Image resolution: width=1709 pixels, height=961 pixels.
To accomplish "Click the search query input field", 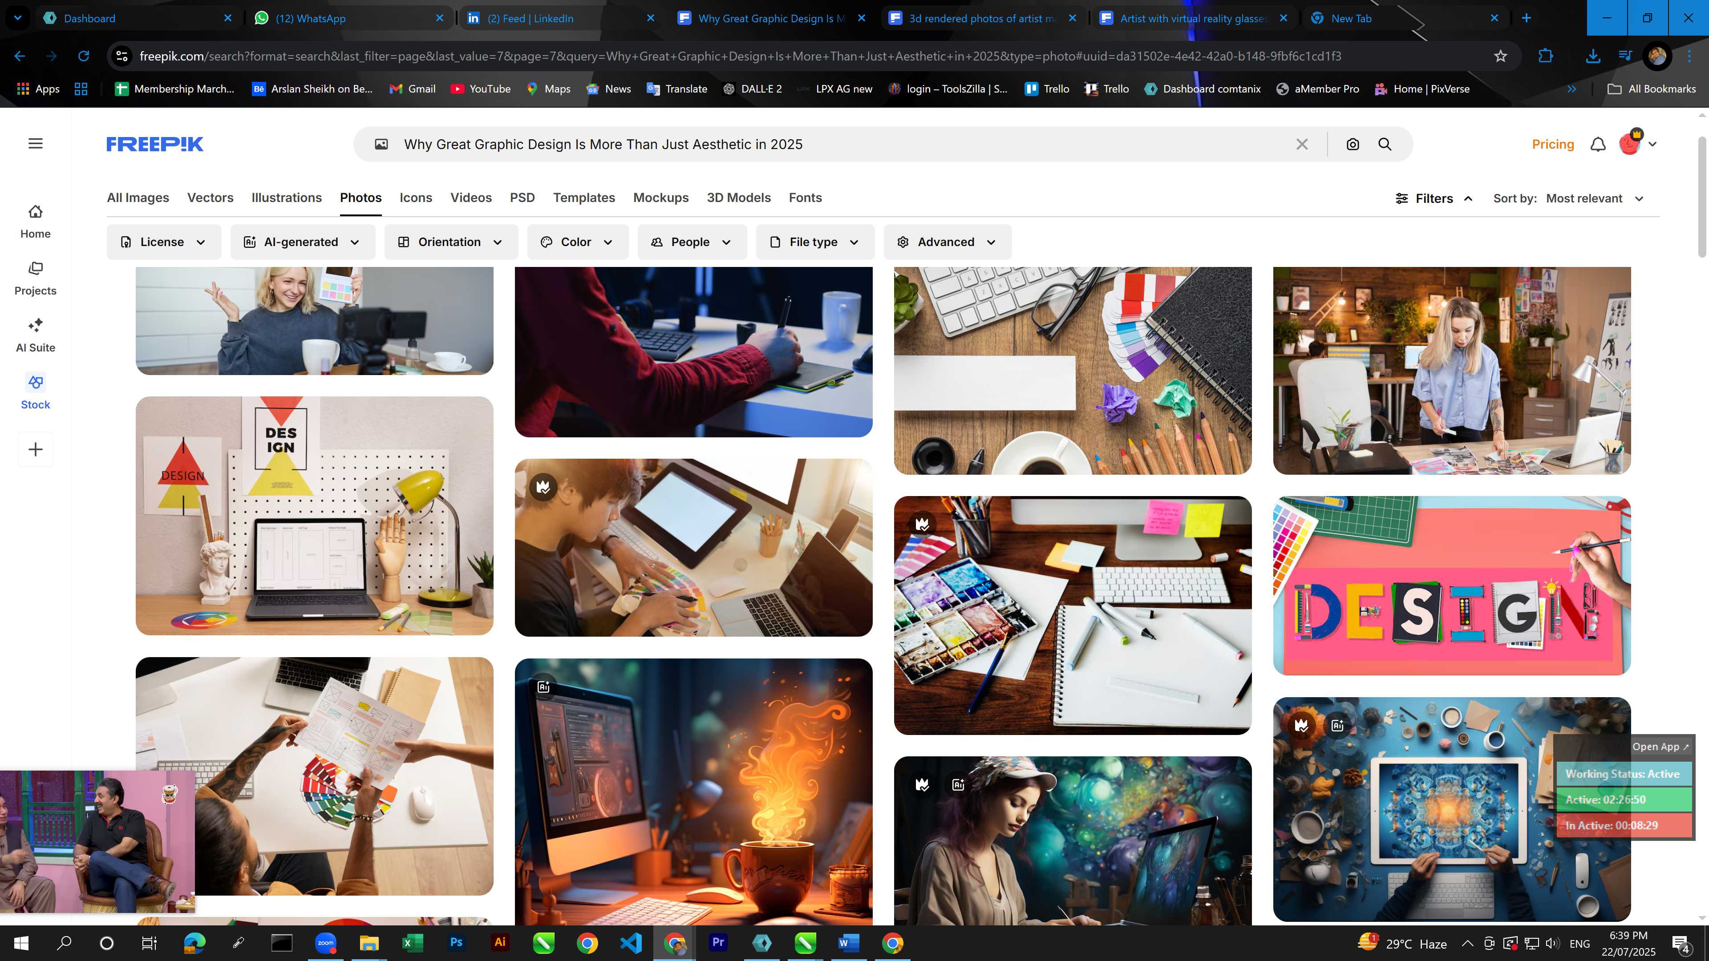I will (842, 144).
